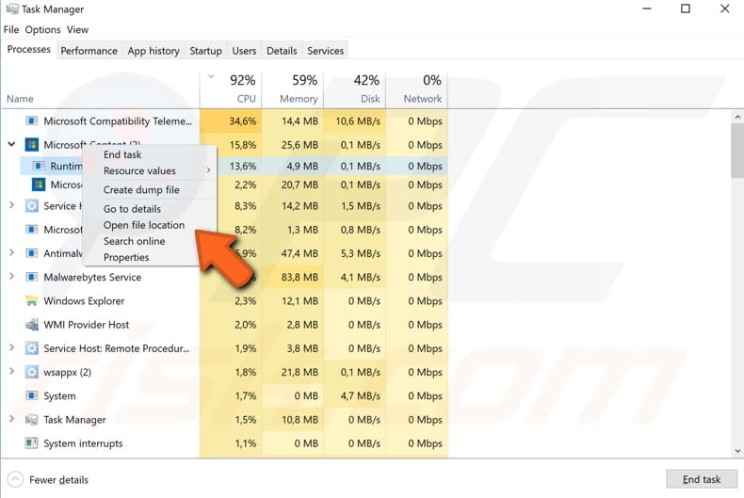Click the Task Manager title bar icon
Screen dimensions: 744x498
(x=12, y=9)
